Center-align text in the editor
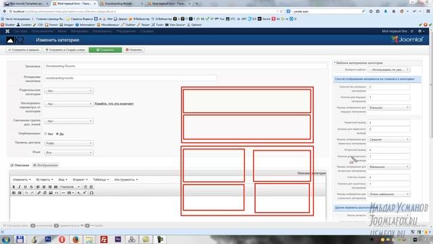 [44, 187]
